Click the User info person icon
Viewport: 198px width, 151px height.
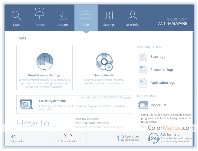[x=132, y=15]
